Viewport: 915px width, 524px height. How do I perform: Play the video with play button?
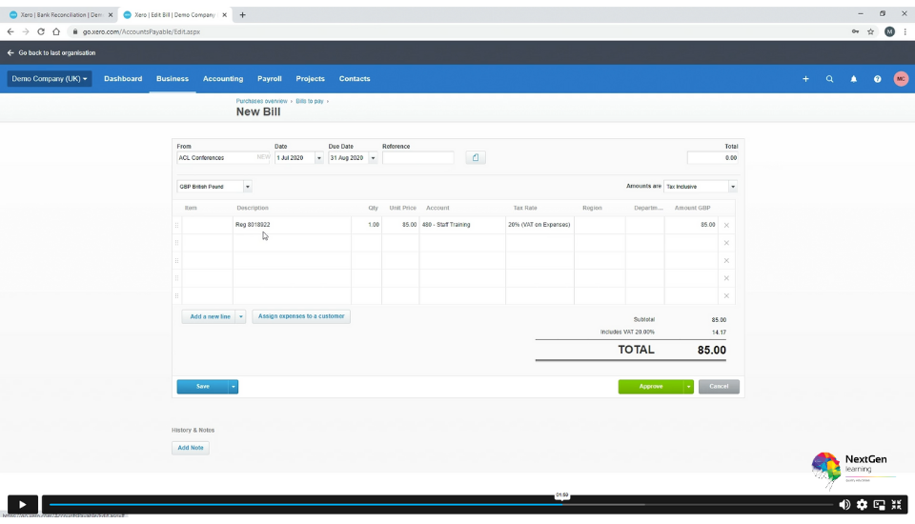22,505
